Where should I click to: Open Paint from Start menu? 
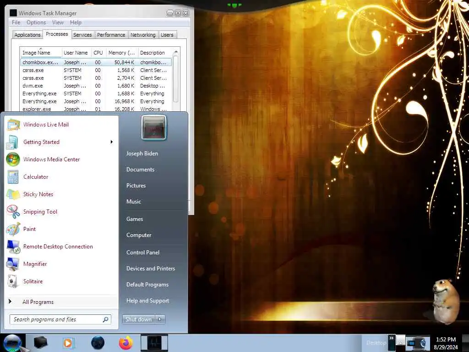[x=29, y=229]
